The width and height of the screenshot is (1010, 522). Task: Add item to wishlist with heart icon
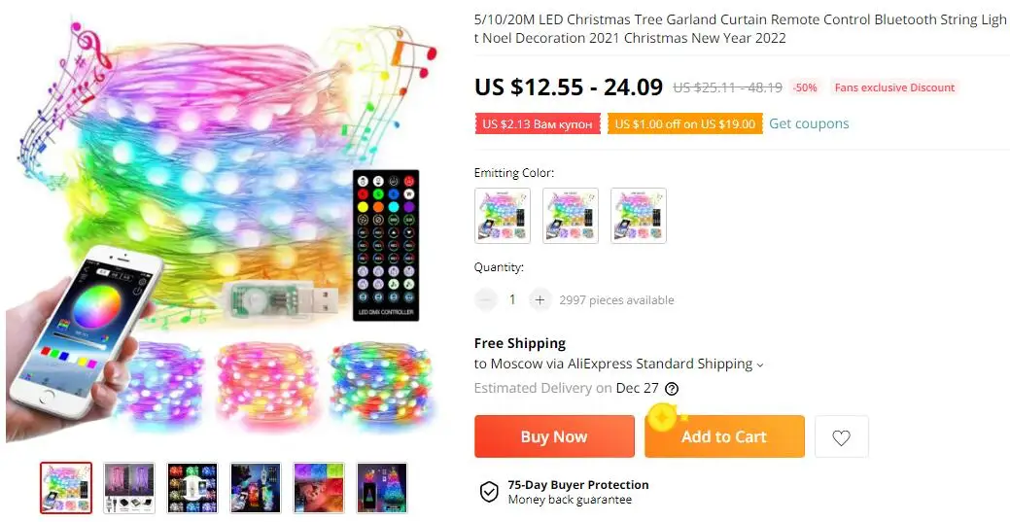[841, 436]
